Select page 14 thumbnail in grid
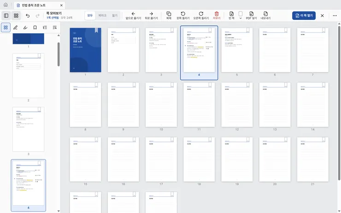 pos(313,105)
